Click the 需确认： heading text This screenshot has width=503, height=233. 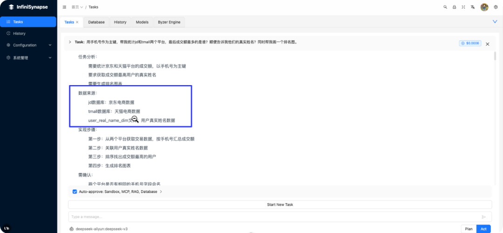(x=86, y=175)
